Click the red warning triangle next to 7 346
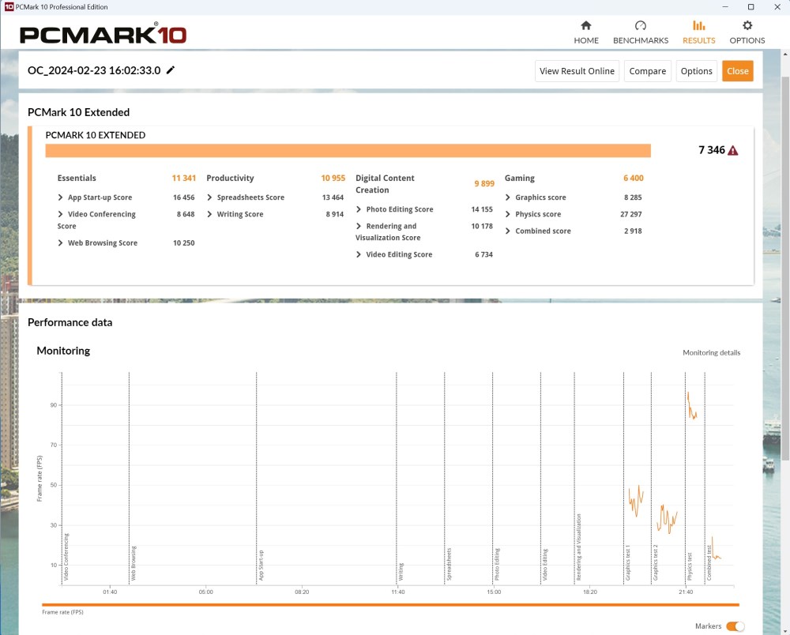 (x=733, y=151)
